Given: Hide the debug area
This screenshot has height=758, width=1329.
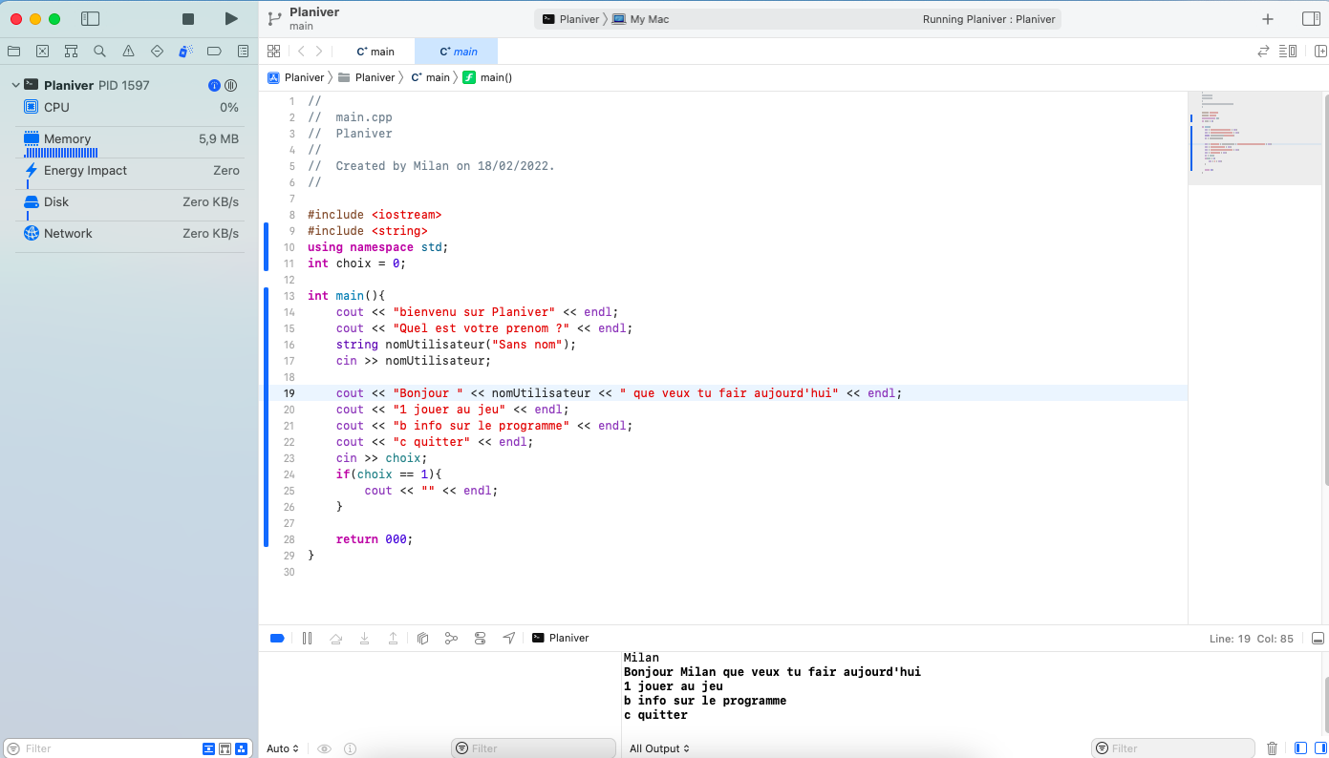Looking at the screenshot, I should coord(1318,638).
